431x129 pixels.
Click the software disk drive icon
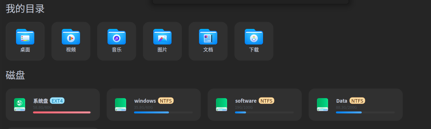(222, 105)
